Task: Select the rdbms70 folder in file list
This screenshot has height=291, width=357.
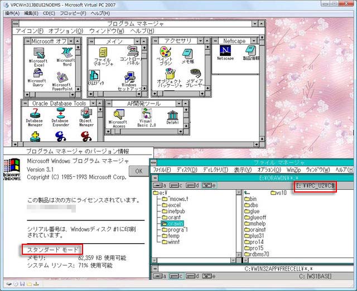Action: point(257,254)
